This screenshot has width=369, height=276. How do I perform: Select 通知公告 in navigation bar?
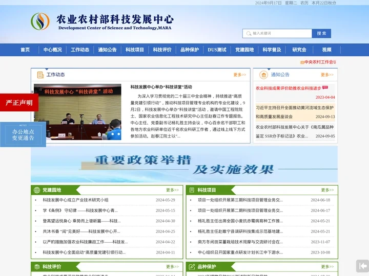[x=107, y=50]
